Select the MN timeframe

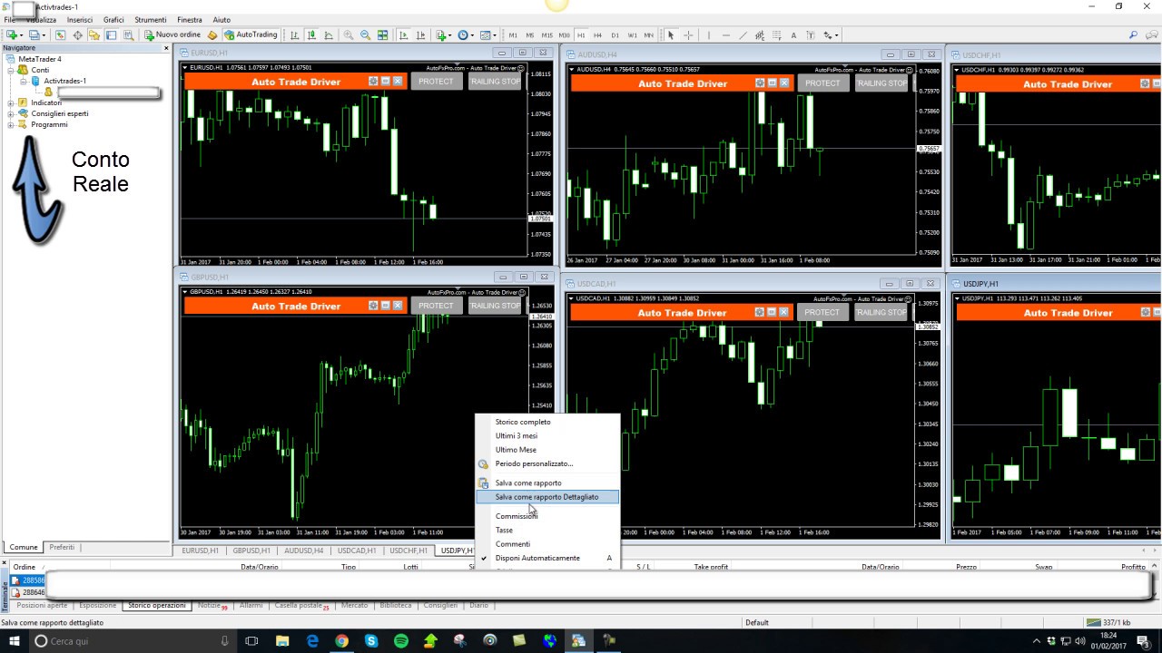[648, 35]
